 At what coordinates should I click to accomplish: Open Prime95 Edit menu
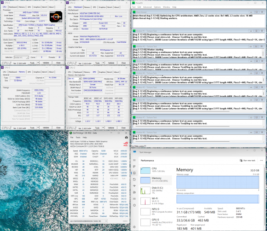click(x=139, y=7)
